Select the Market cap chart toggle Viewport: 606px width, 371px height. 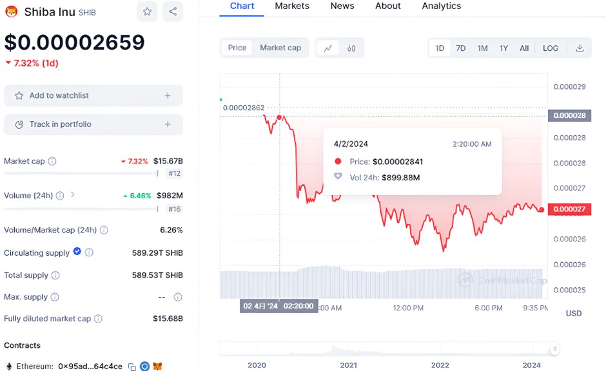(x=280, y=48)
